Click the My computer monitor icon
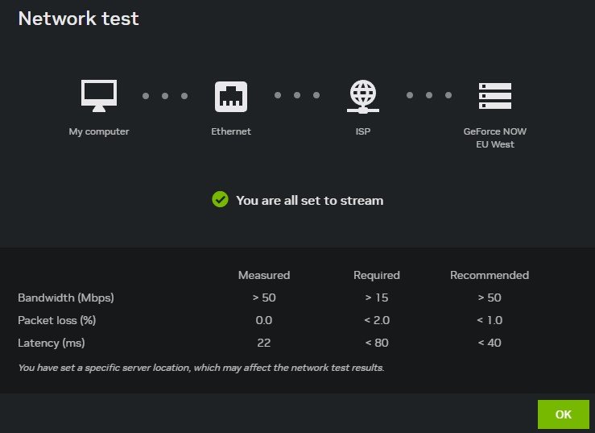 pos(99,96)
